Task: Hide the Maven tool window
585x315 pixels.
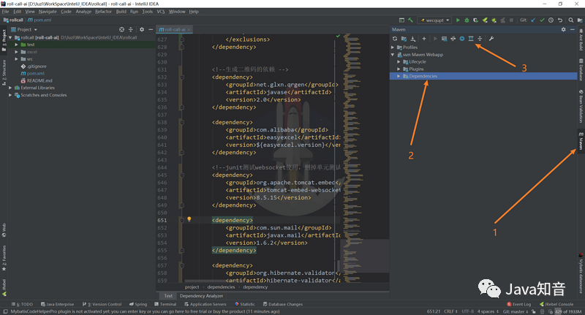Action: [x=573, y=29]
